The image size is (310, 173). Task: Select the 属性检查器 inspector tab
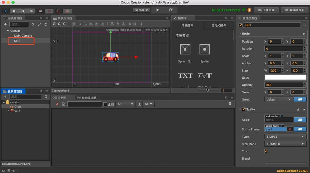248,18
